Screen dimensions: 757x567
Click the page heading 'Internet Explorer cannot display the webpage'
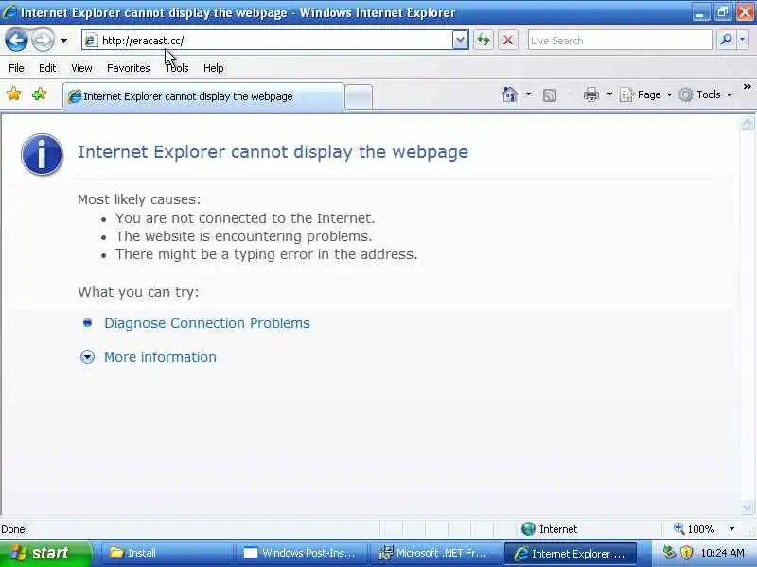[273, 152]
